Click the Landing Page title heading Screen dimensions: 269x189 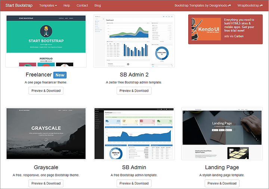(x=222, y=167)
